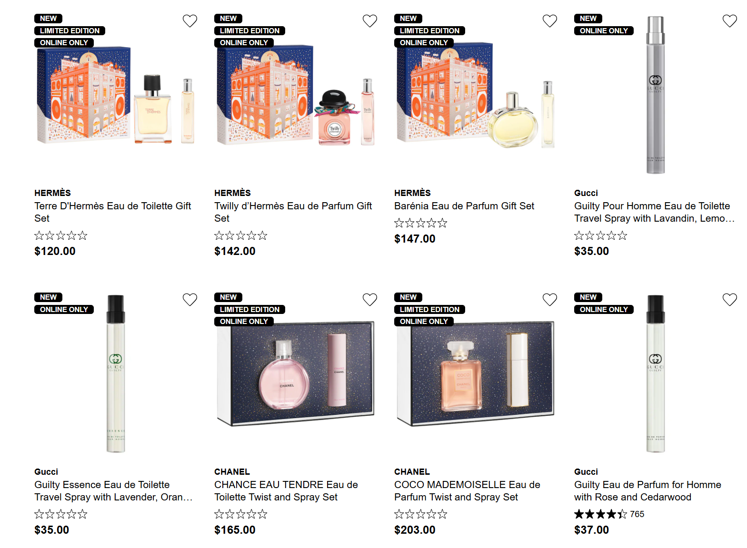This screenshot has height=548, width=747.
Task: Love the CHANCE EAU TENDRE set heart
Action: 370,300
